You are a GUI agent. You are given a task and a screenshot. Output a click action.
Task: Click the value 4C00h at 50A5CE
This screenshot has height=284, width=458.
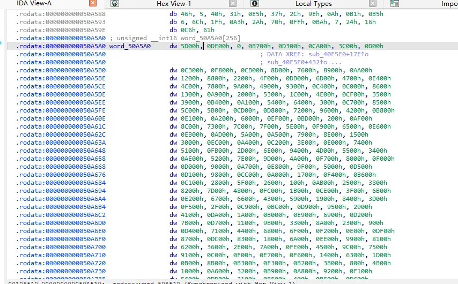tap(190, 86)
